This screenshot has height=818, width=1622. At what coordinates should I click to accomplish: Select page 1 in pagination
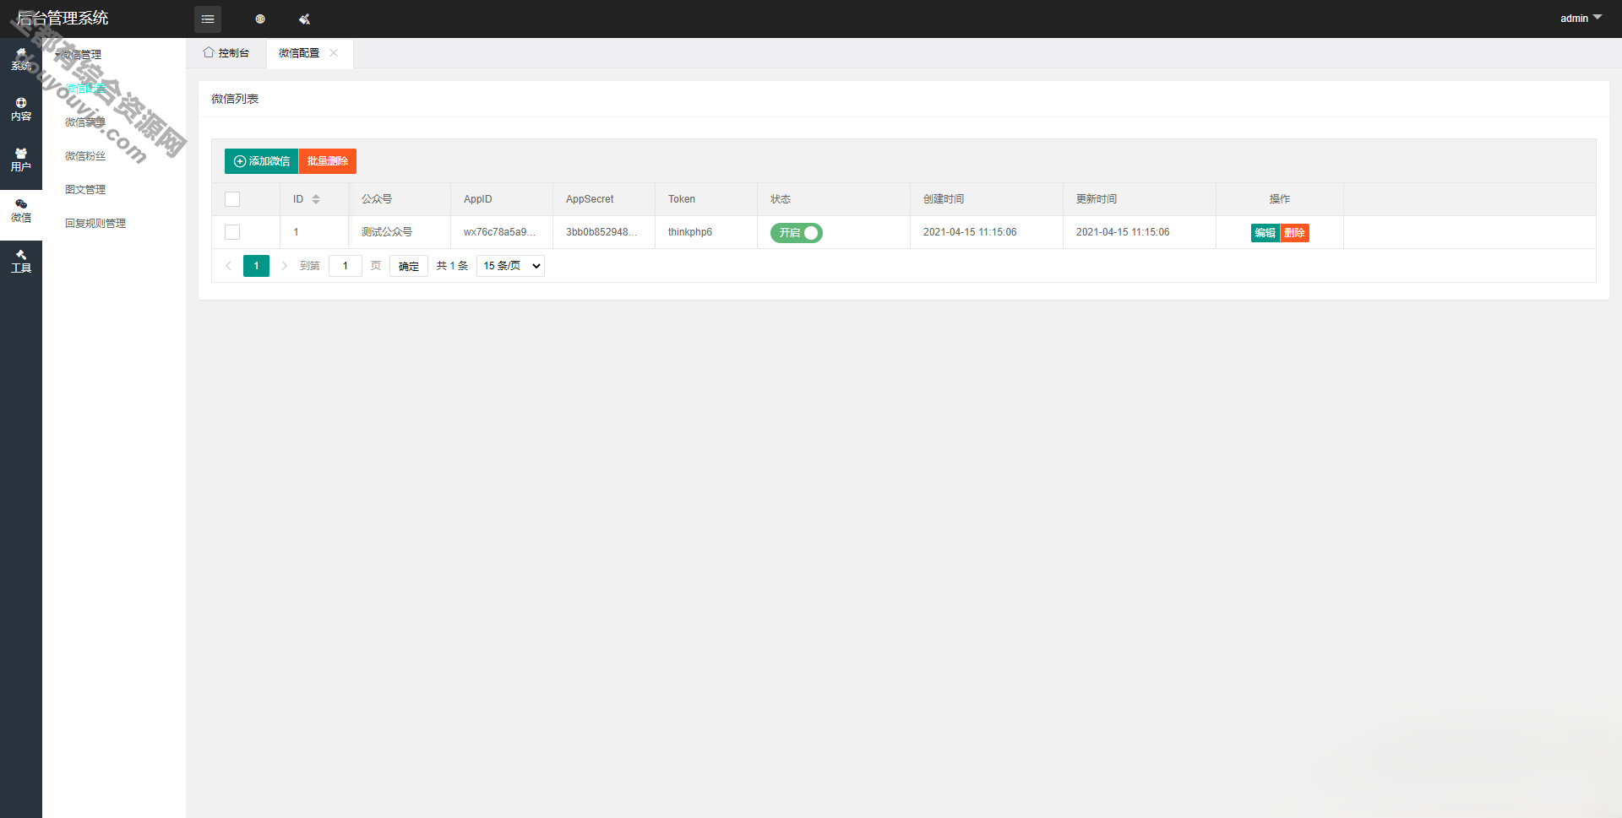[x=256, y=266]
